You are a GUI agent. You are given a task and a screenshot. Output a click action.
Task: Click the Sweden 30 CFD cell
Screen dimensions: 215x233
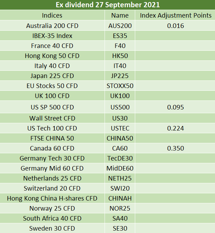point(52,228)
